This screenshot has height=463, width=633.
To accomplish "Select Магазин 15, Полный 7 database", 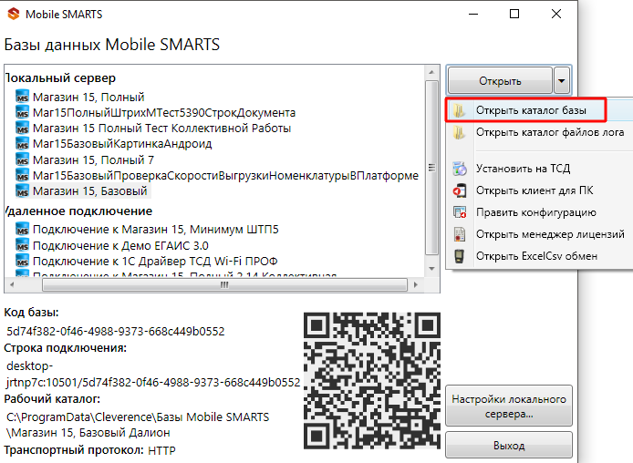I will coord(93,160).
